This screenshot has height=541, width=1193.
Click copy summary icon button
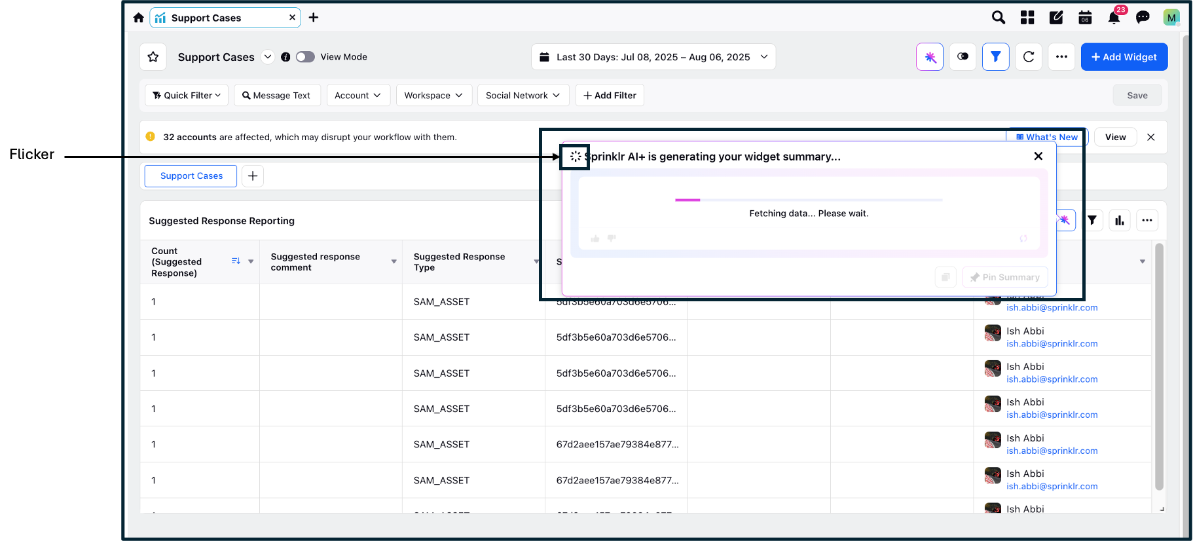click(945, 277)
